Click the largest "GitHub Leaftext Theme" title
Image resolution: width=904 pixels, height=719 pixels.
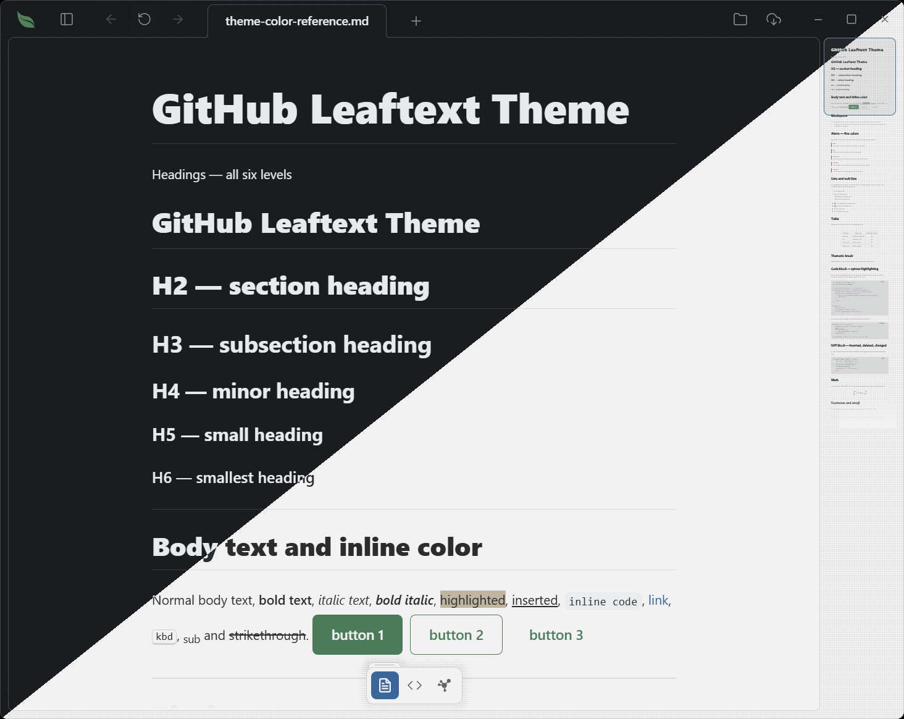pyautogui.click(x=390, y=109)
